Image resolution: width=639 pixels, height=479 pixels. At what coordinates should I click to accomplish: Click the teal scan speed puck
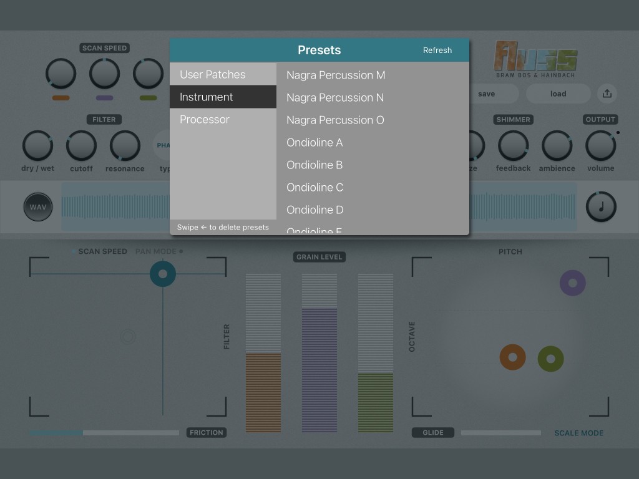(163, 274)
